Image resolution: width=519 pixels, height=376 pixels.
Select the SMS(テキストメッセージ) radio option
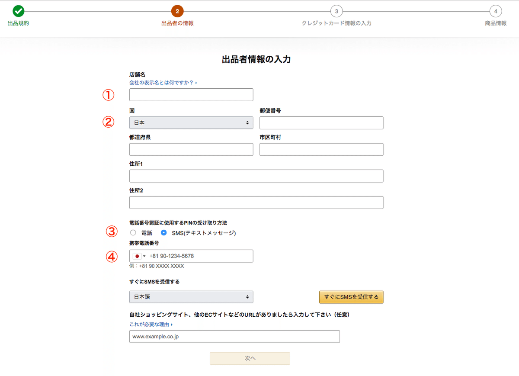[x=164, y=233]
